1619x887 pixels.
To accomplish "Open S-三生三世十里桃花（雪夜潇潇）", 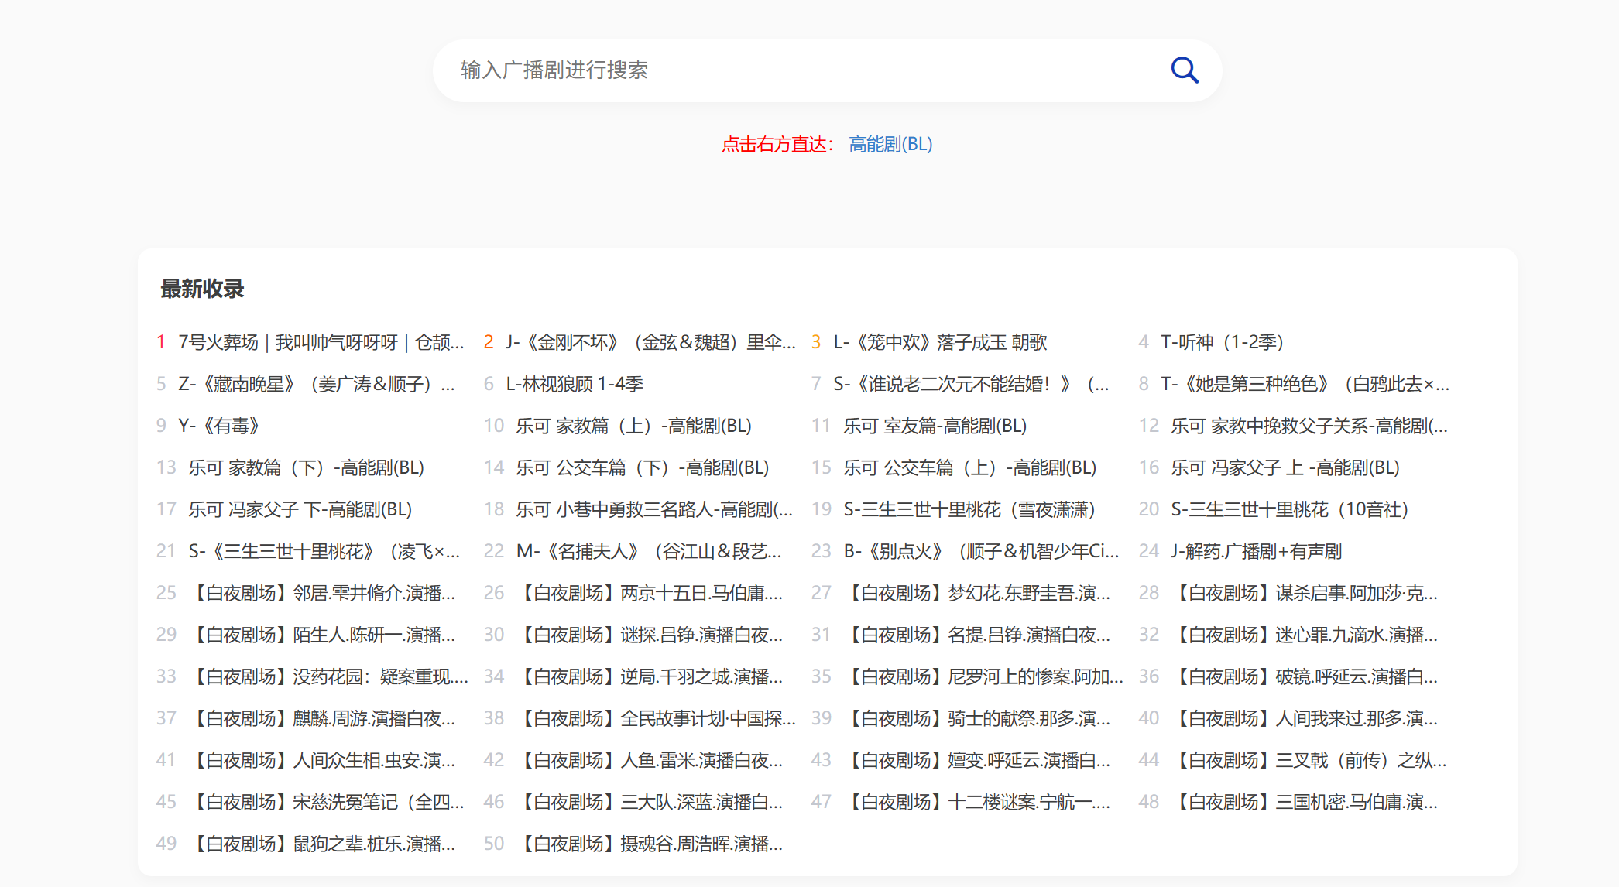I will click(x=970, y=509).
